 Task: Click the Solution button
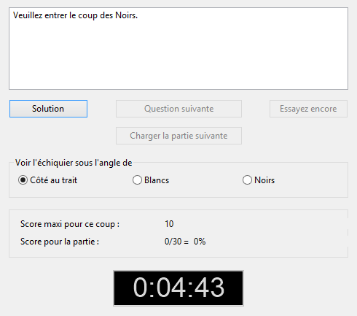coord(48,109)
